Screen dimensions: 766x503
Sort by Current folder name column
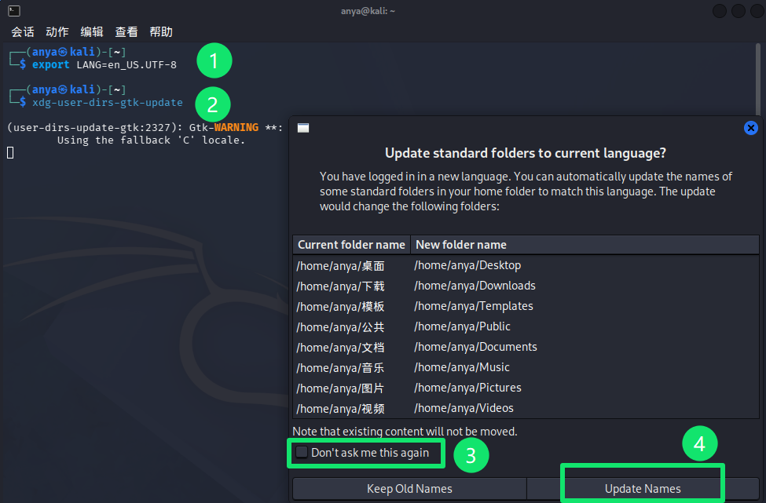(351, 245)
